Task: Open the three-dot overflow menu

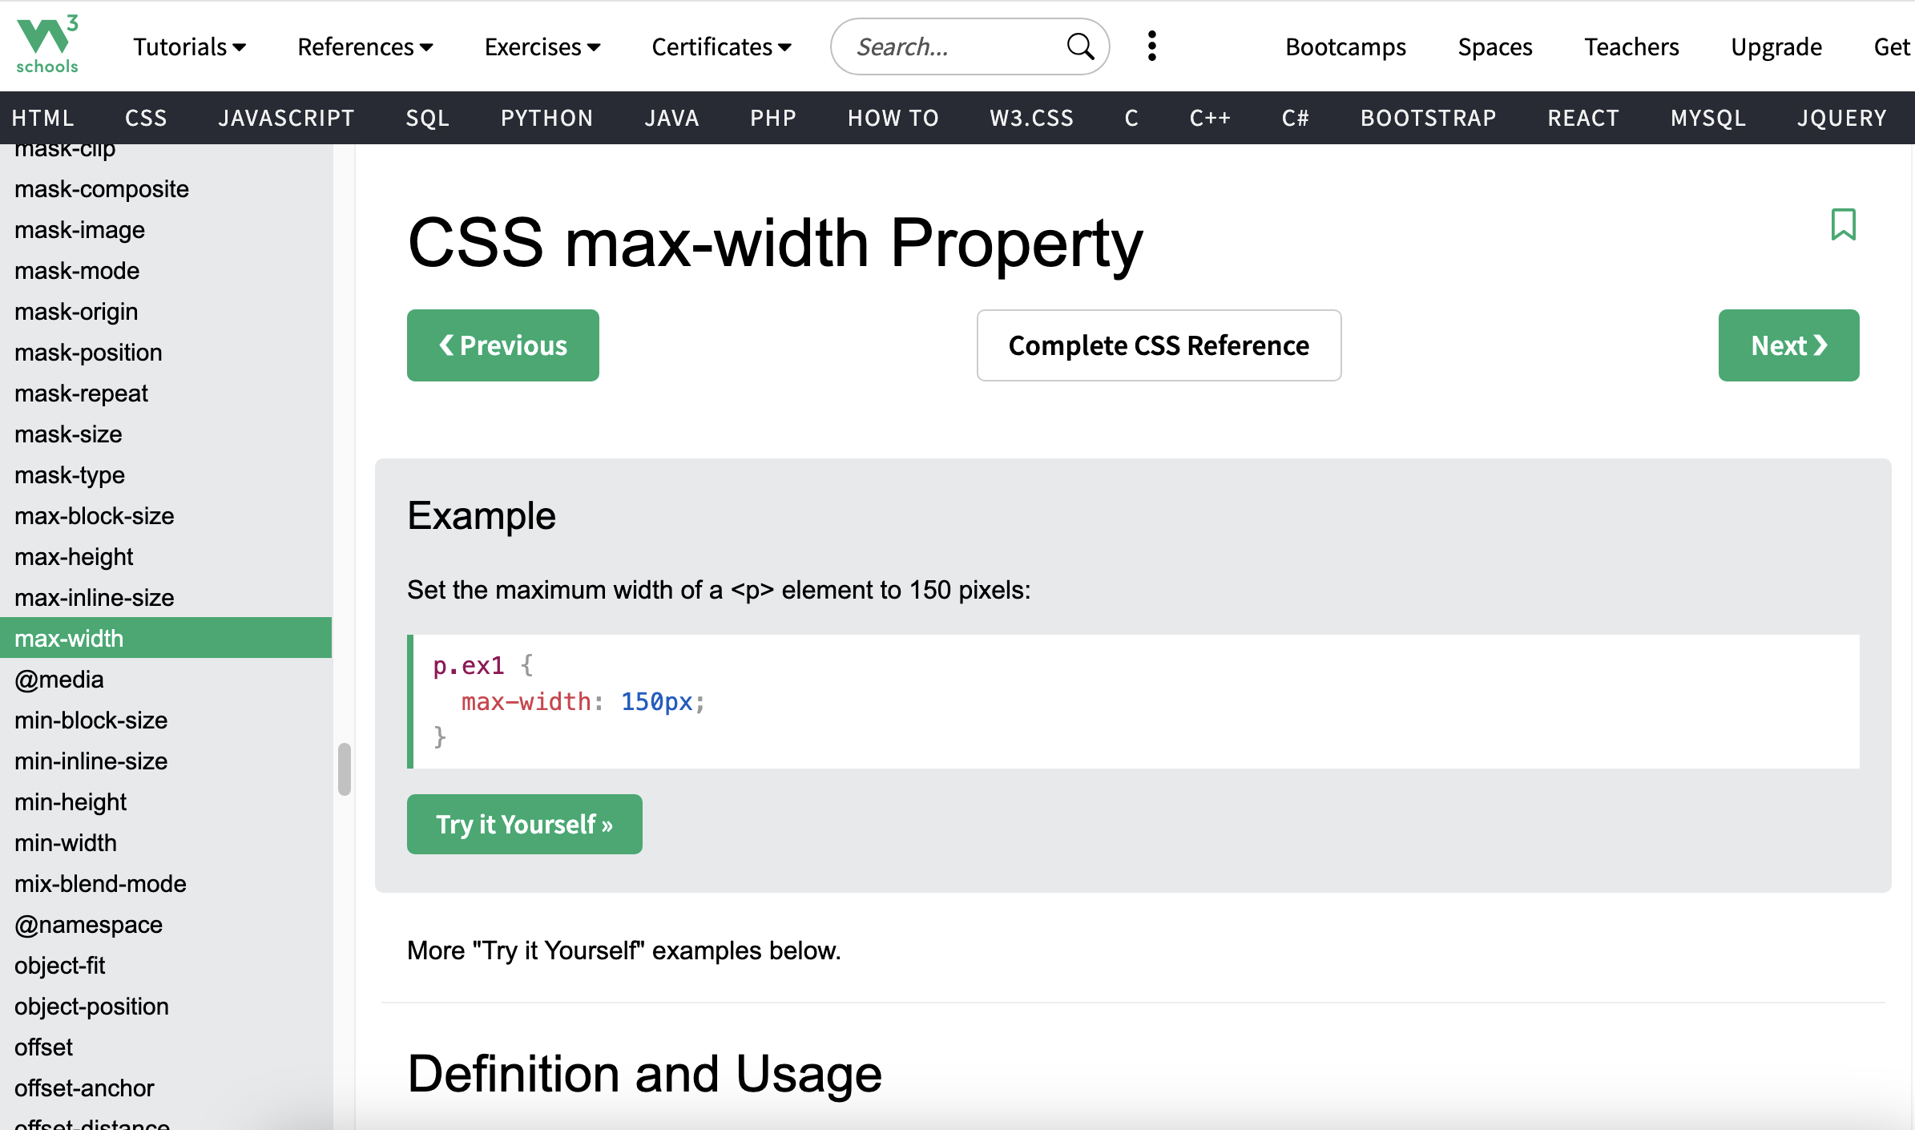Action: pos(1151,46)
